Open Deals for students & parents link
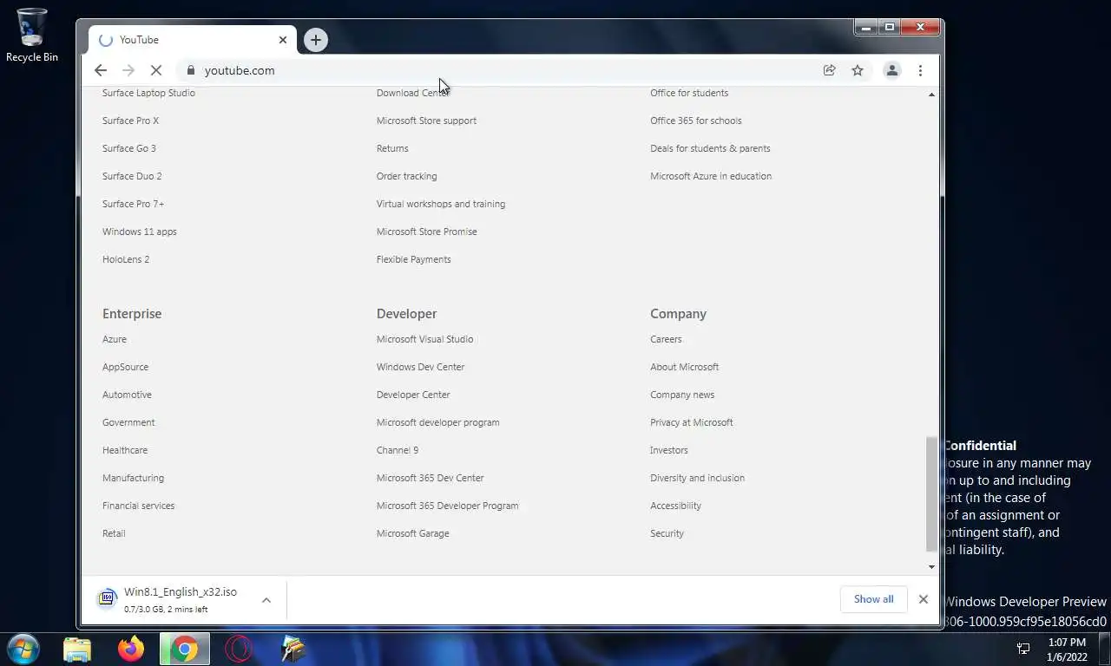 (x=710, y=148)
